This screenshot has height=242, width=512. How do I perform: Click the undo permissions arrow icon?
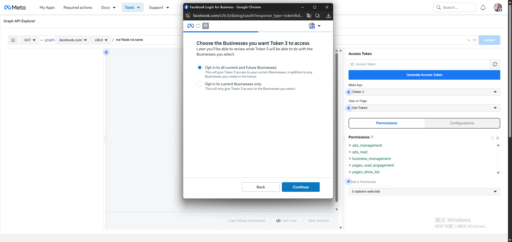click(492, 138)
